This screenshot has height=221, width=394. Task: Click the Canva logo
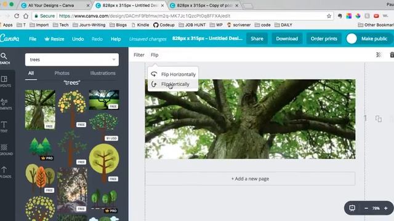click(10, 39)
